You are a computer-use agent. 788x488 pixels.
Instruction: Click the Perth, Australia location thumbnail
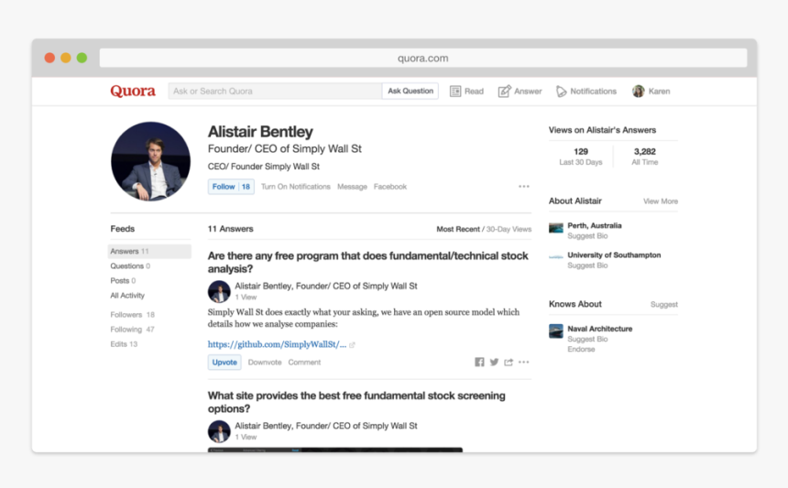[556, 228]
